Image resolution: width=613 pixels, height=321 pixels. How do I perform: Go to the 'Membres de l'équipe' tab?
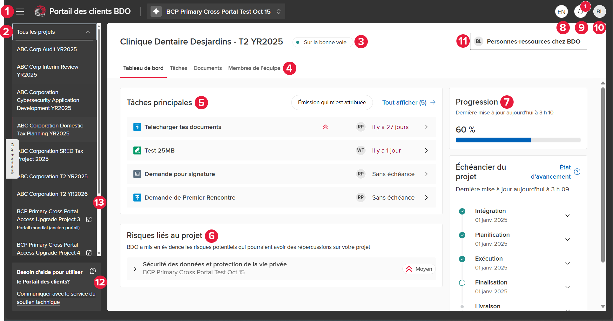(254, 68)
